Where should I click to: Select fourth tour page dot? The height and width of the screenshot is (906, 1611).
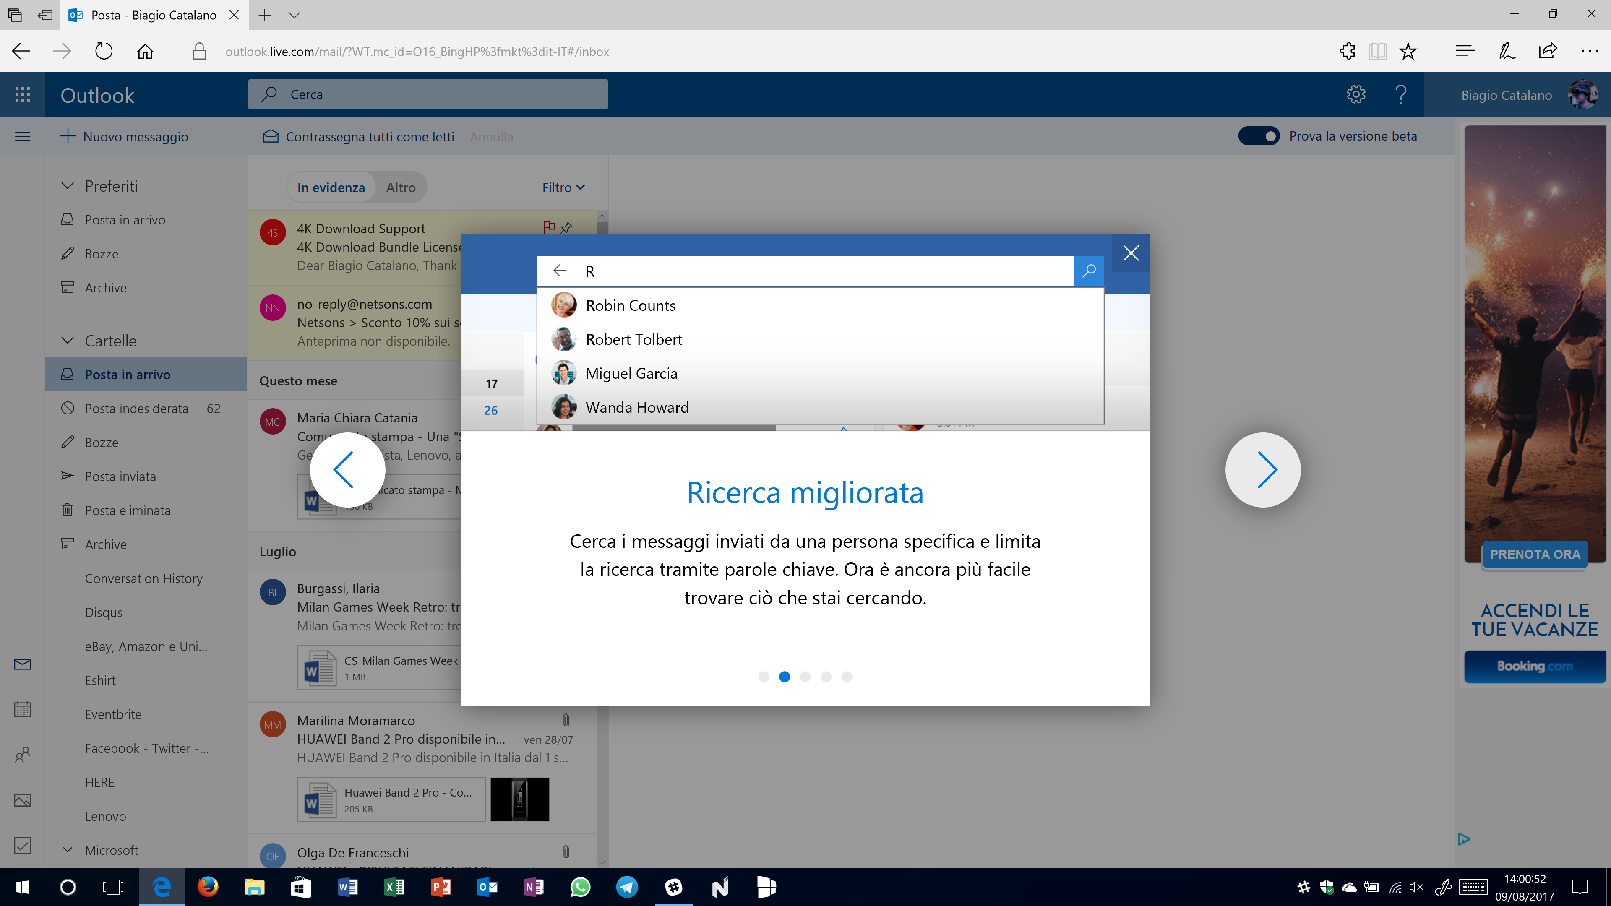coord(826,677)
